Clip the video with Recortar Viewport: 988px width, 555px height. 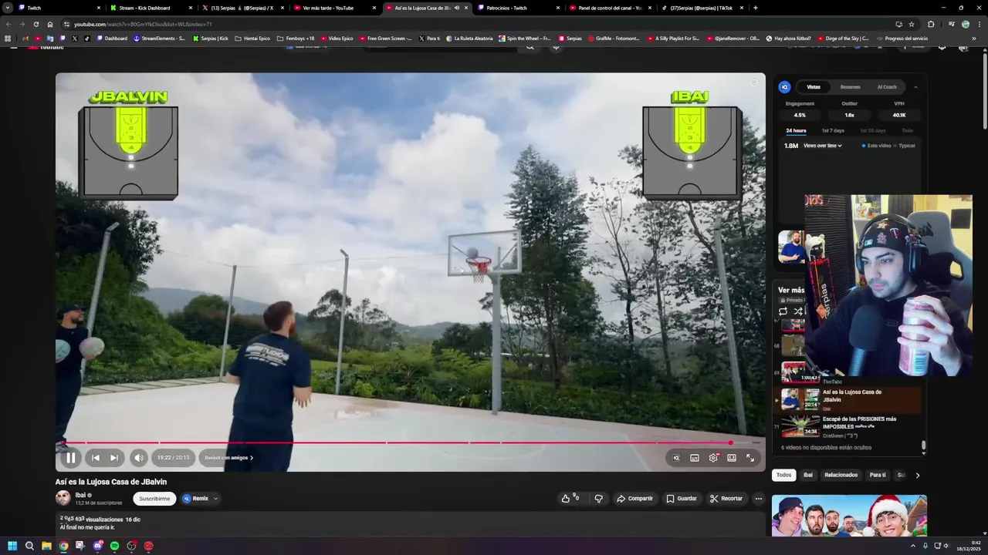tap(726, 499)
